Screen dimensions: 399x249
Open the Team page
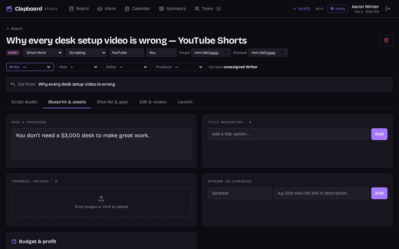tap(208, 9)
